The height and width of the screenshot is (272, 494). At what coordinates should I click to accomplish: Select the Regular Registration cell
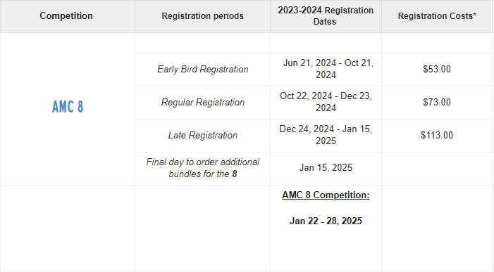(x=202, y=102)
